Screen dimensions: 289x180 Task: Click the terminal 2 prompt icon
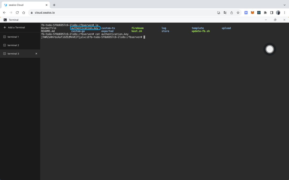tap(5, 45)
